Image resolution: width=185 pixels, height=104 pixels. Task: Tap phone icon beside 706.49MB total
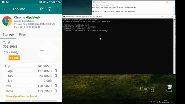(x=17, y=52)
